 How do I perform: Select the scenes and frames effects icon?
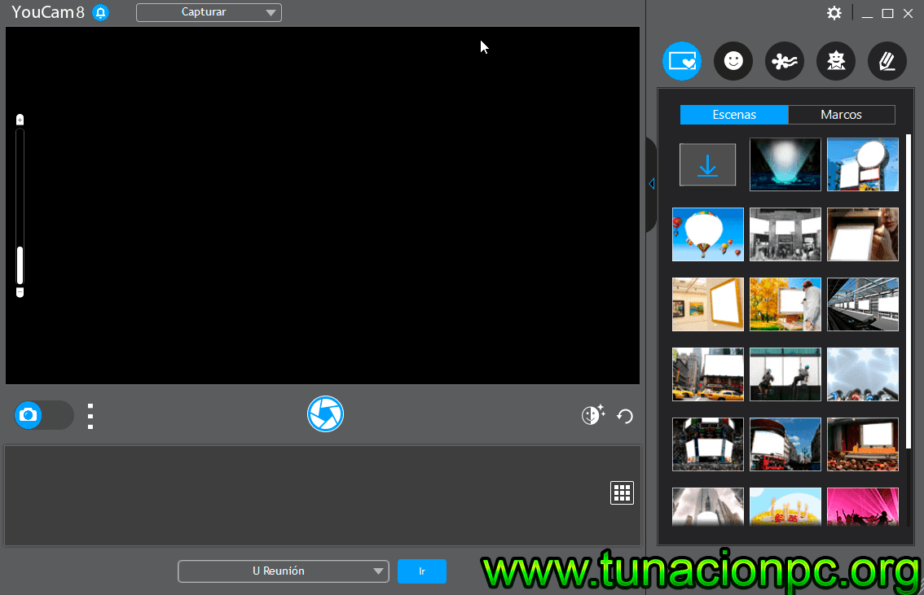682,61
